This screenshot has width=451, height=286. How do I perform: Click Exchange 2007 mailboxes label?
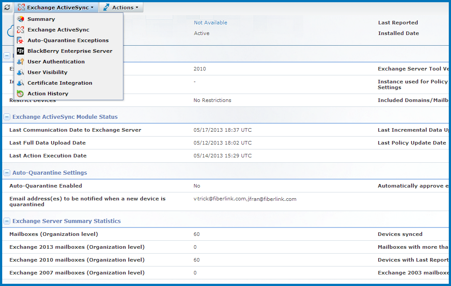(77, 273)
